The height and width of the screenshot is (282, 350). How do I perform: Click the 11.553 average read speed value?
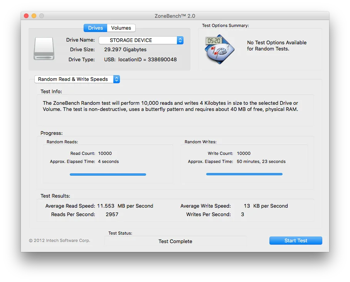pos(106,206)
